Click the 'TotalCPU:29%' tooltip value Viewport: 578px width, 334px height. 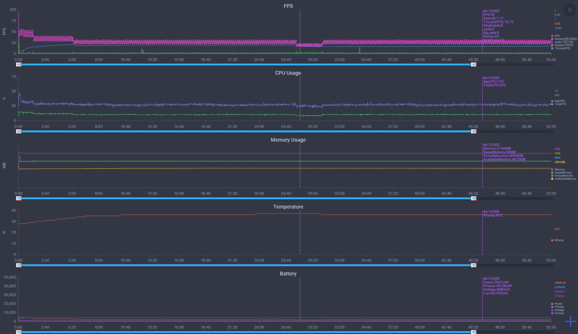(x=495, y=85)
